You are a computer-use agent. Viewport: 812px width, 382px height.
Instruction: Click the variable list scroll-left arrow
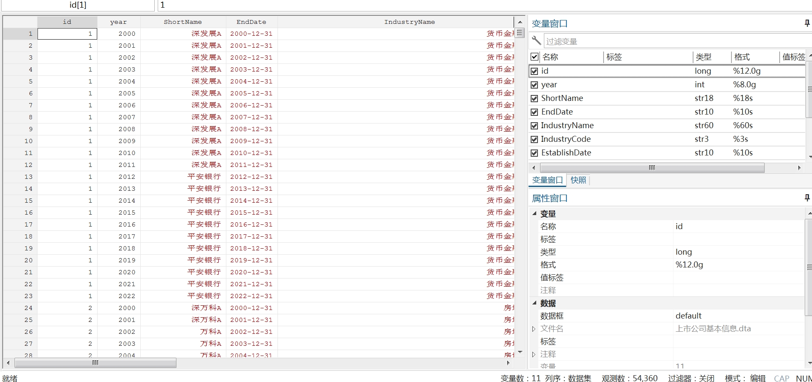(534, 168)
